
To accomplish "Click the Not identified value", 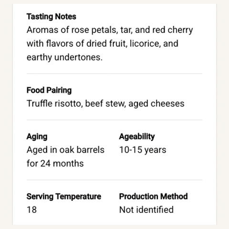I will 146,210.
